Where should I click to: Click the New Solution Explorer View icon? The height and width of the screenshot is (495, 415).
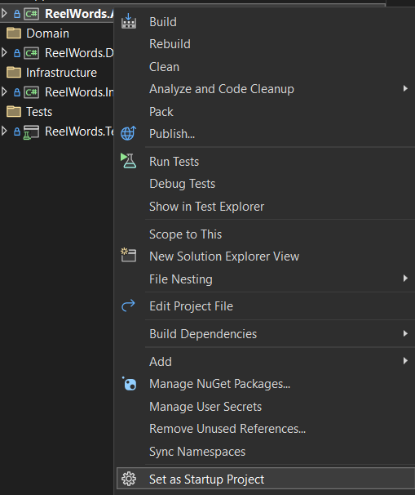[x=128, y=255]
